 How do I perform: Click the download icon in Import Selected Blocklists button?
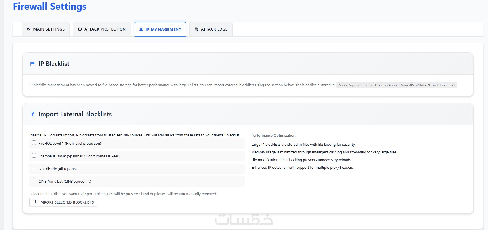[35, 201]
